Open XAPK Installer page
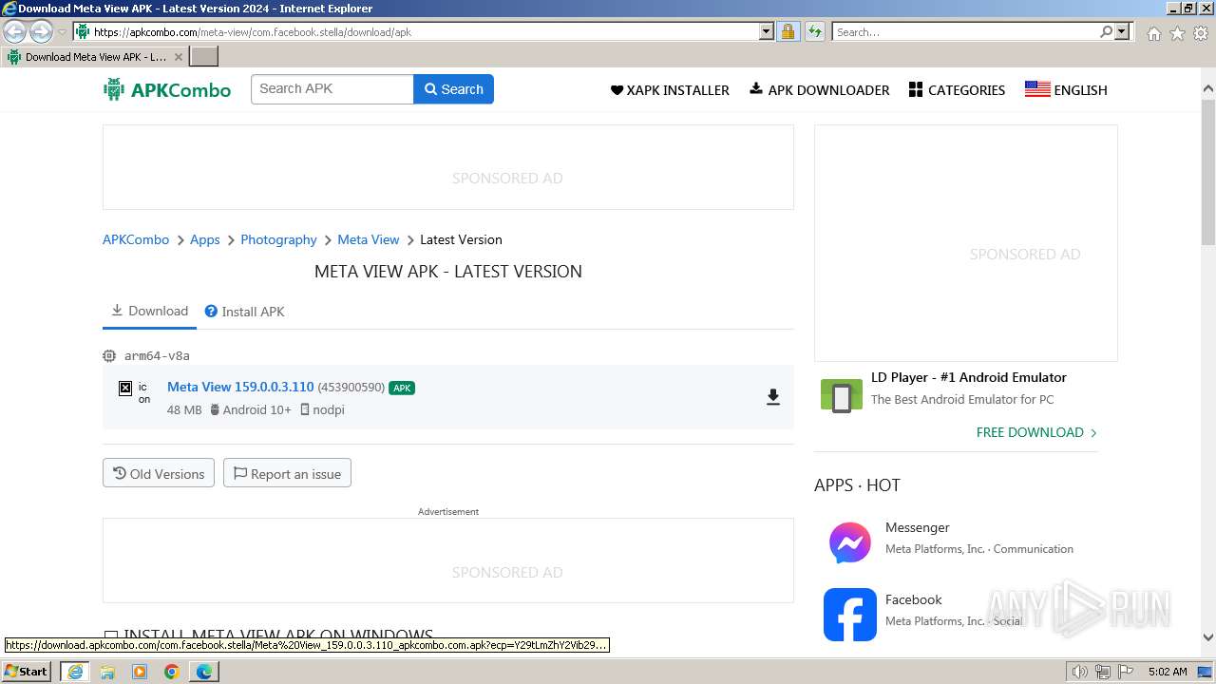The image size is (1216, 684). (x=670, y=90)
